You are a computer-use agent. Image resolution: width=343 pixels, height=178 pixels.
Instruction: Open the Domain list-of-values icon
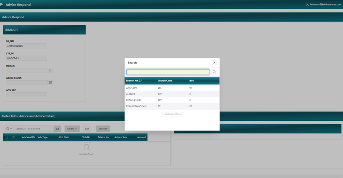(x=51, y=70)
